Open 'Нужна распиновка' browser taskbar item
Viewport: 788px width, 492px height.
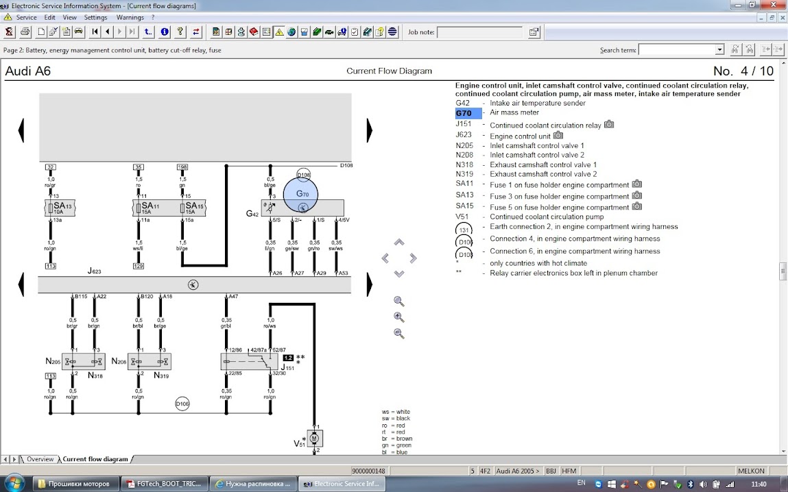coord(253,484)
